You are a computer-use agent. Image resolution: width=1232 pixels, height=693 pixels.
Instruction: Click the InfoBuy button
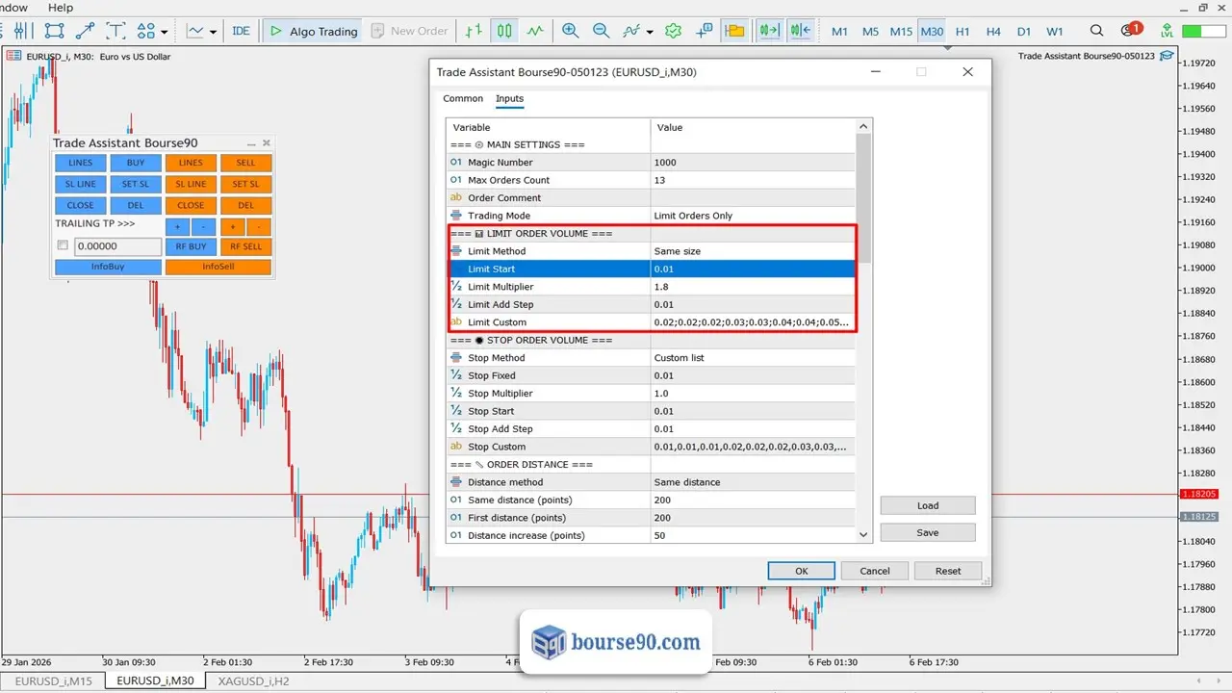click(108, 267)
